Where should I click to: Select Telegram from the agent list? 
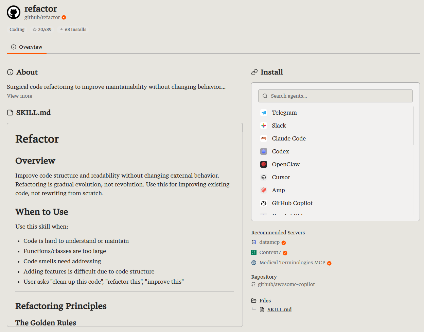[x=284, y=113]
